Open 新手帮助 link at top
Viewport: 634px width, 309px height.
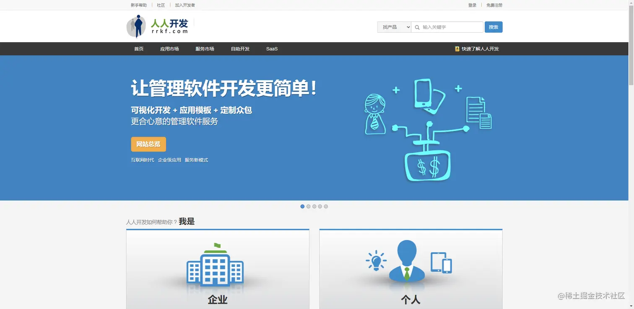pyautogui.click(x=139, y=5)
